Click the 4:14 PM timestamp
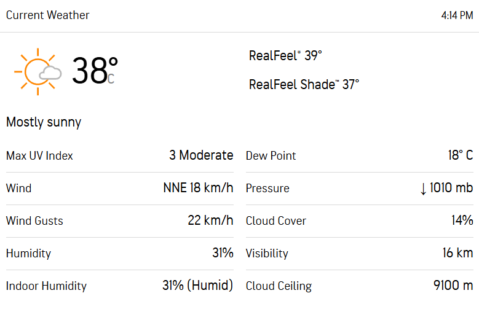 457,15
